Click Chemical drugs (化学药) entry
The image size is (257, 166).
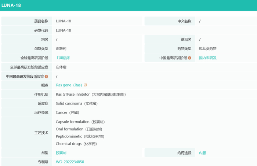tap(76, 144)
